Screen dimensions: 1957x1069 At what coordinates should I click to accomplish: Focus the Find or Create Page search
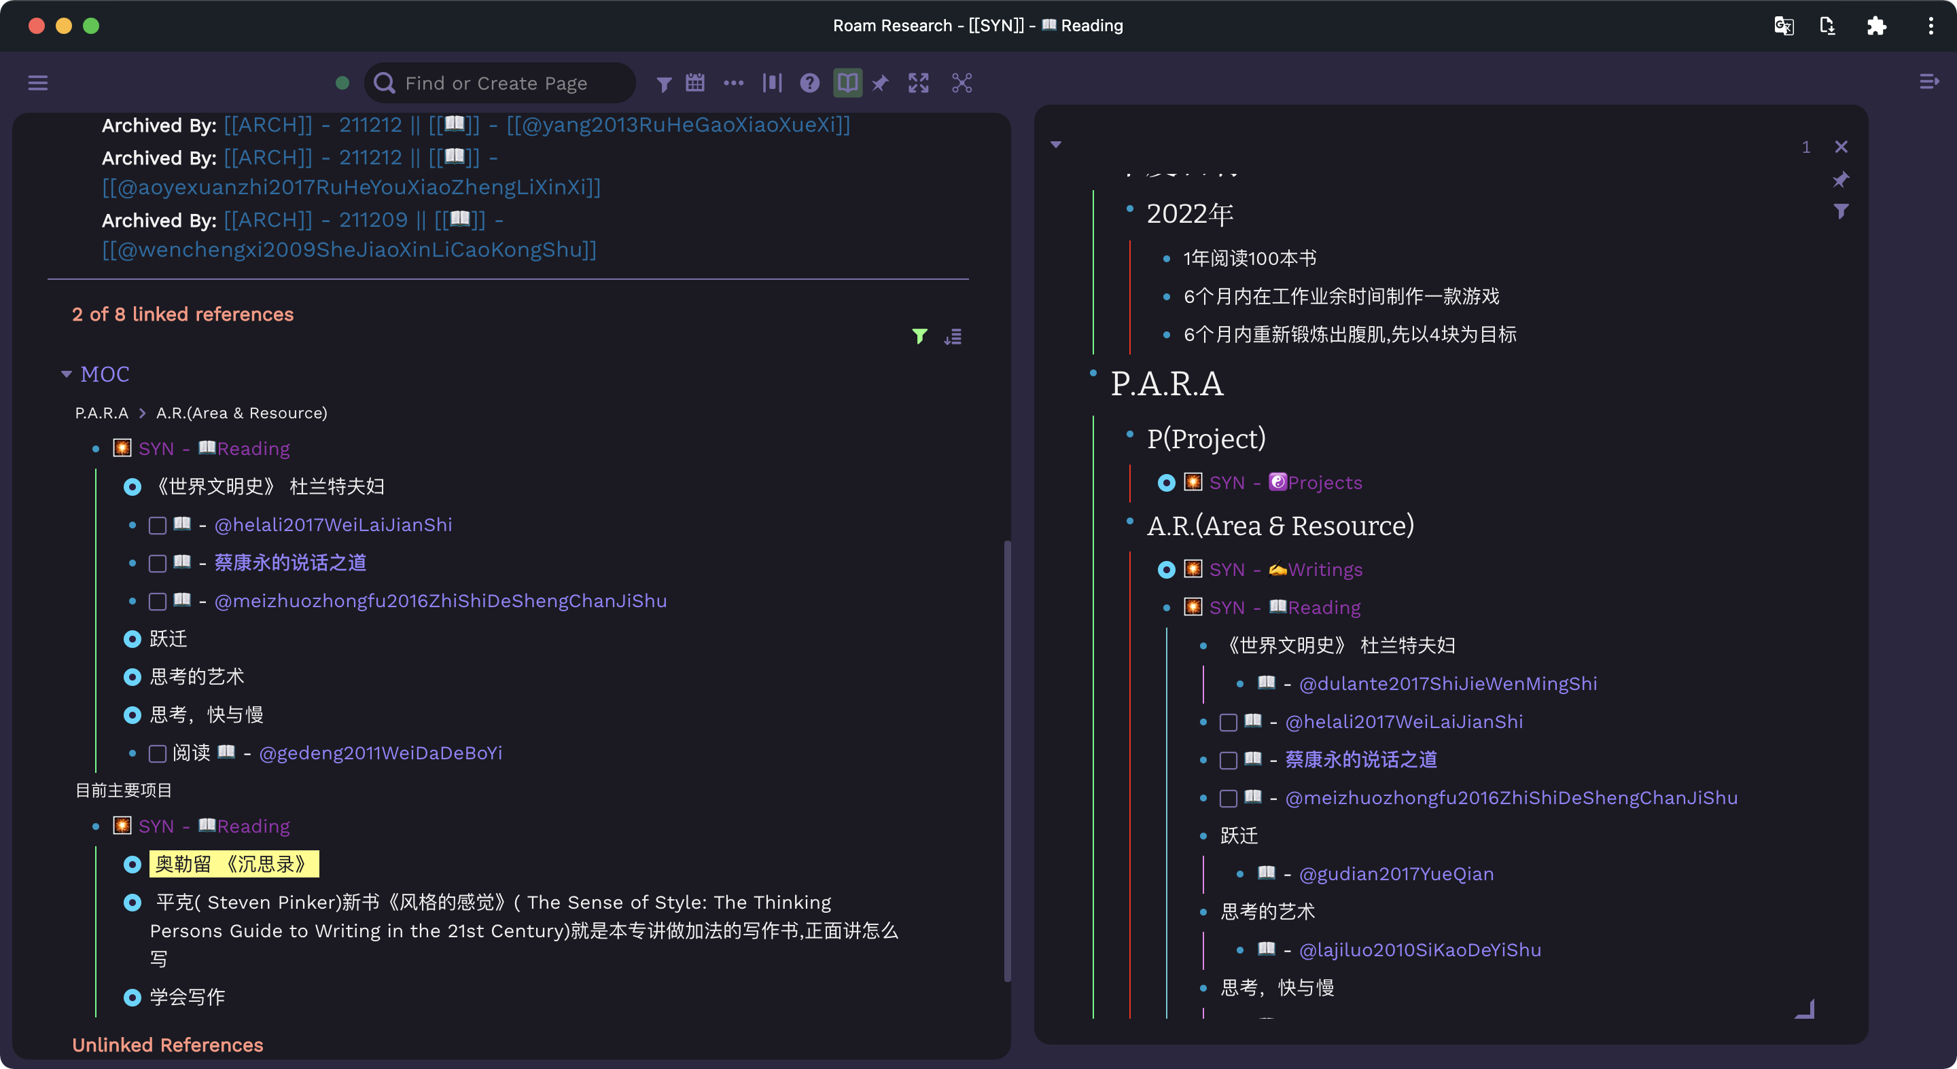click(500, 83)
